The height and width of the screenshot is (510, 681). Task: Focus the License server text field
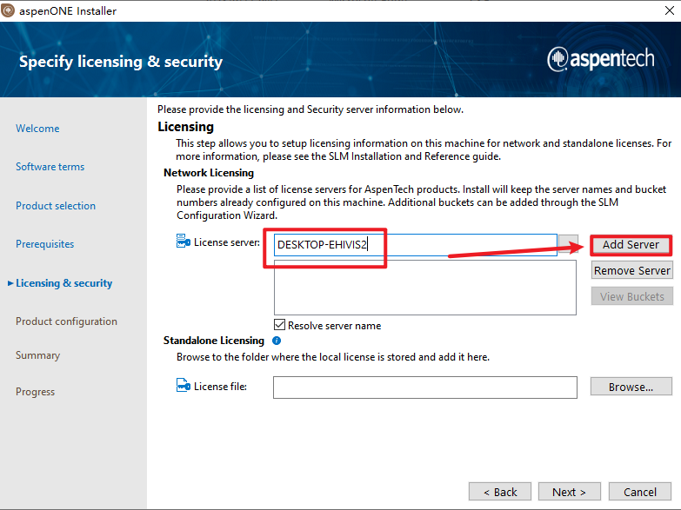click(414, 244)
